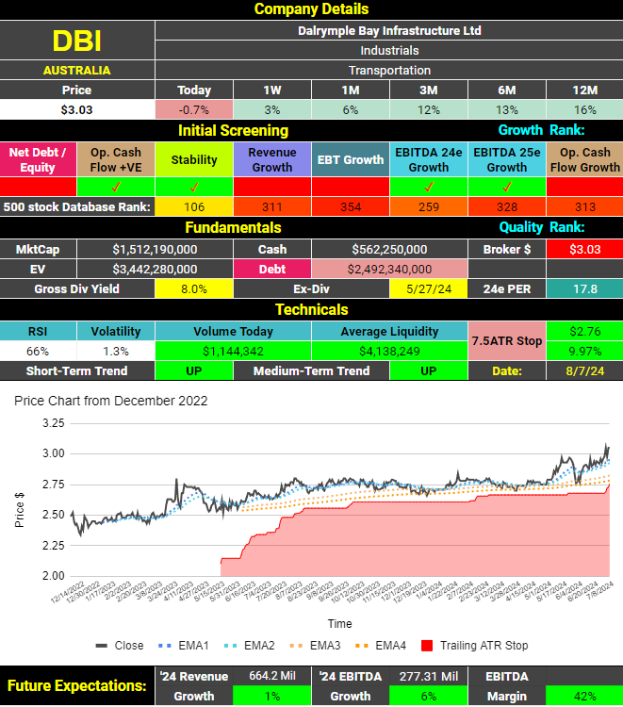The image size is (623, 707).
Task: Click the Close legend entry
Action: click(x=120, y=646)
